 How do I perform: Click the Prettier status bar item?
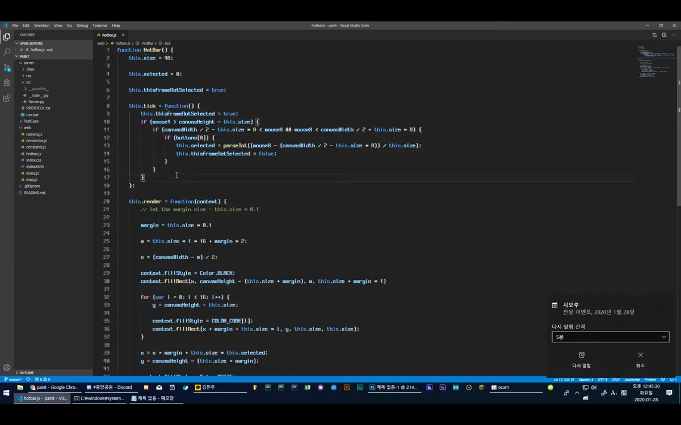coord(650,379)
